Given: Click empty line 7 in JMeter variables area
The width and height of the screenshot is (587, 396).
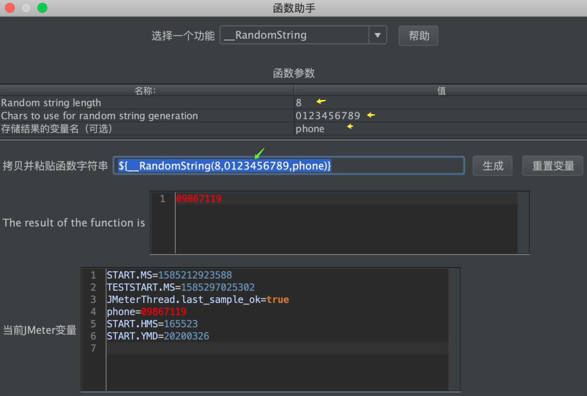Looking at the screenshot, I should 277,348.
